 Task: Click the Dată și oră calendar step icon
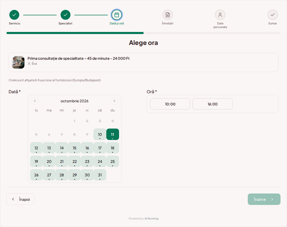point(116,15)
